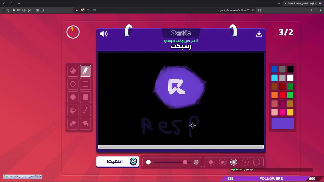The height and width of the screenshot is (182, 324).
Task: Click the right-pointing browser navigation arrow
Action: pos(320,10)
